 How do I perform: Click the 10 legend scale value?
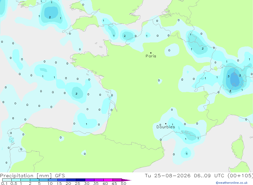pyautogui.click(x=50, y=183)
